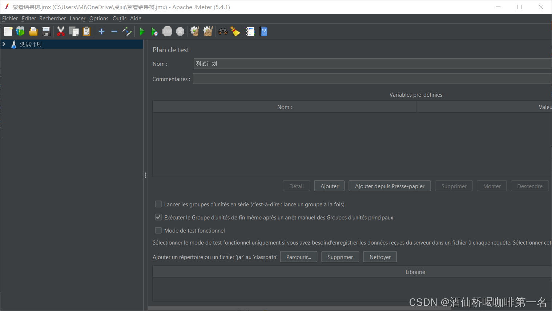Image resolution: width=552 pixels, height=311 pixels.
Task: Click the Toggle enable/disable icon
Action: [127, 32]
